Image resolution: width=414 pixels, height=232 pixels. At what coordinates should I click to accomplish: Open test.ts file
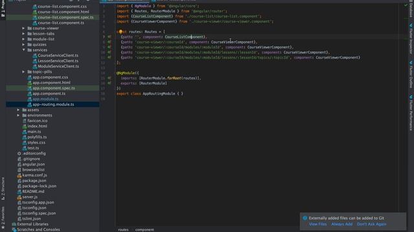tap(33, 148)
